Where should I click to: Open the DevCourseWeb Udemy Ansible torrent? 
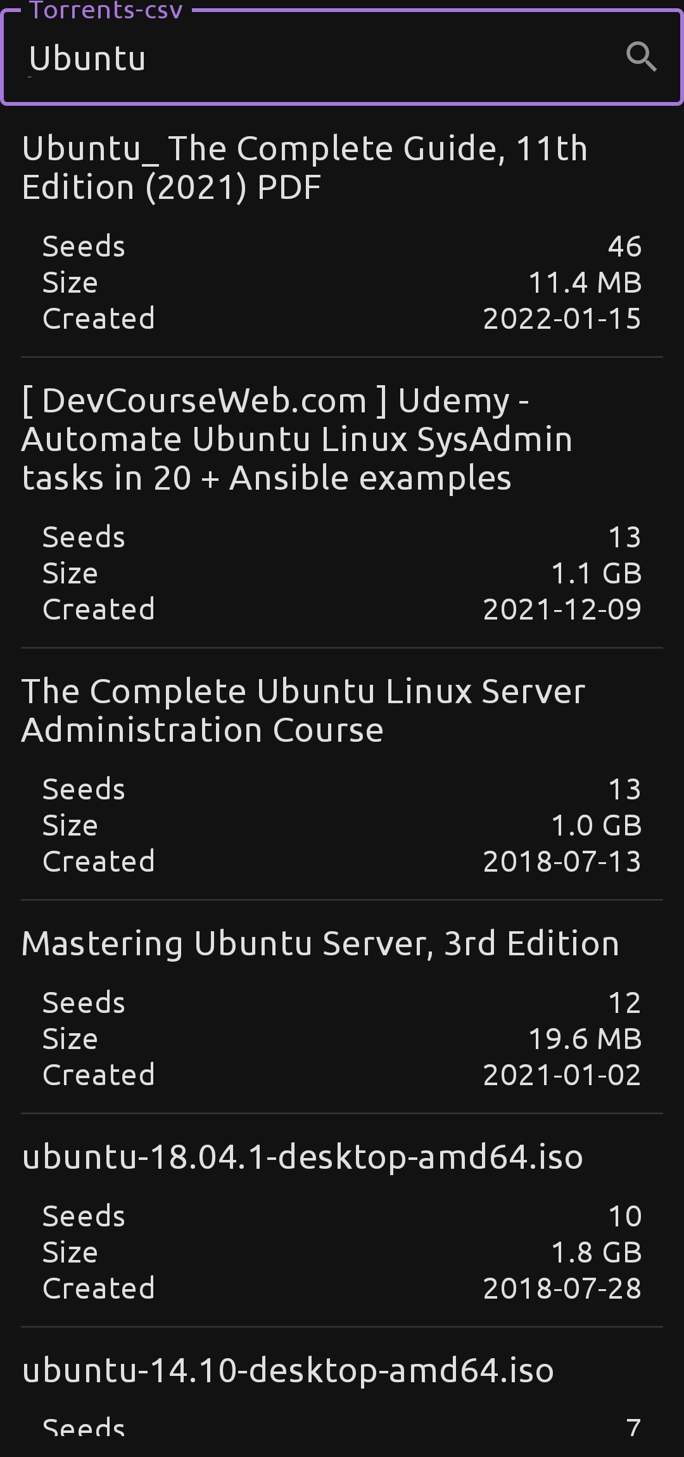coord(297,439)
